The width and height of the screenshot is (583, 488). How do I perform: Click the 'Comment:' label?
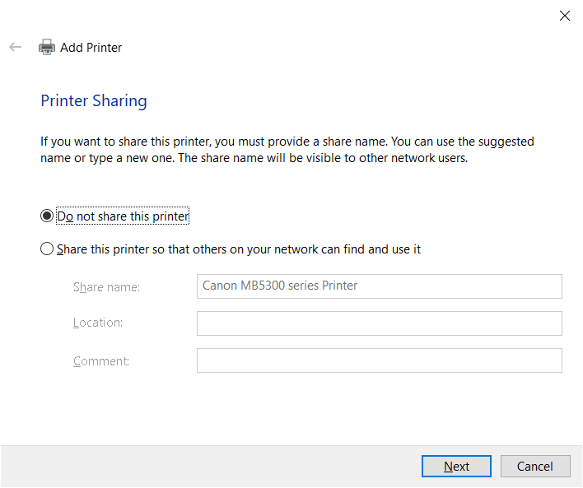[x=101, y=361]
